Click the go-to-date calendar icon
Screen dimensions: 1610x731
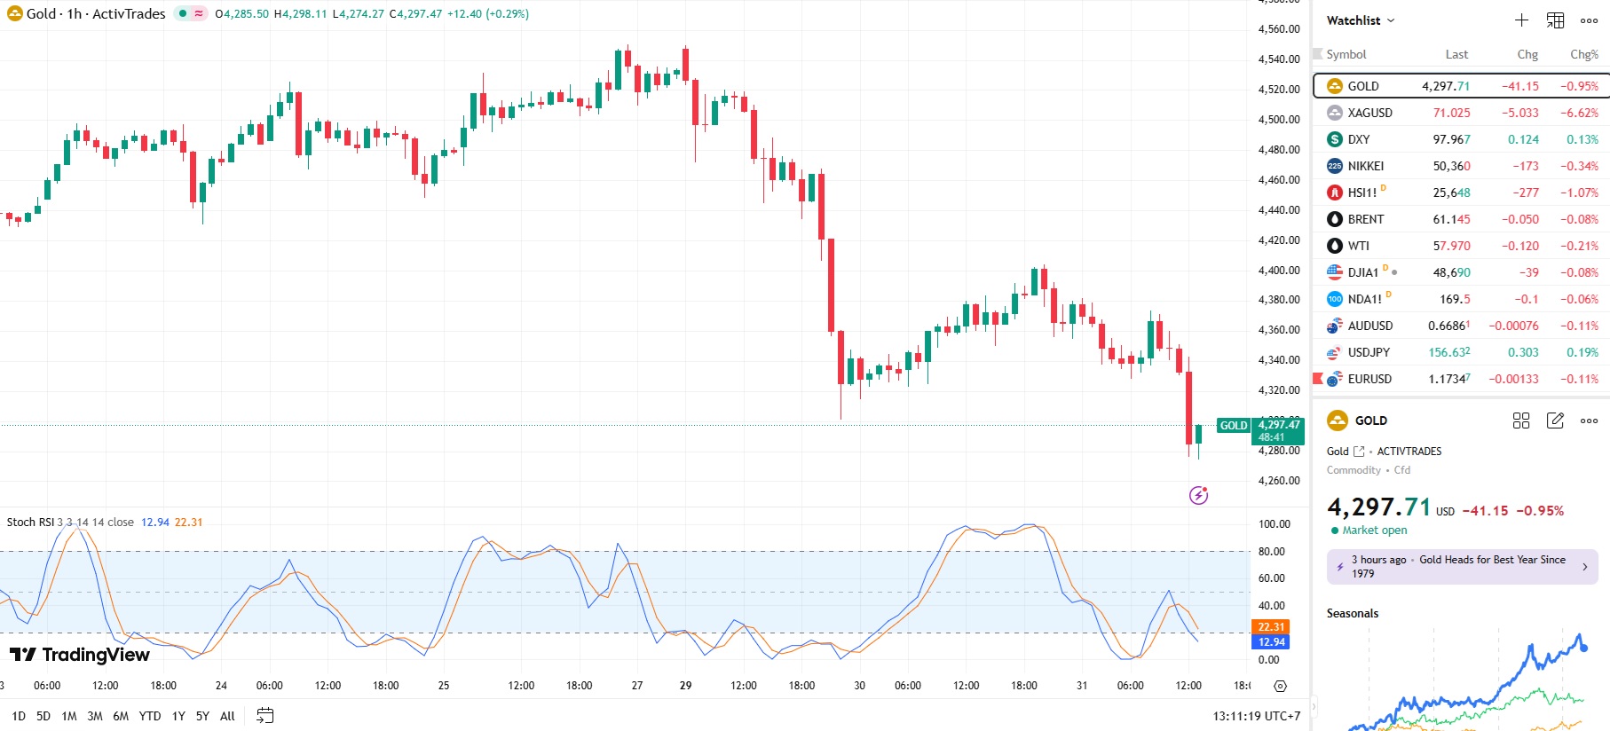click(x=264, y=716)
